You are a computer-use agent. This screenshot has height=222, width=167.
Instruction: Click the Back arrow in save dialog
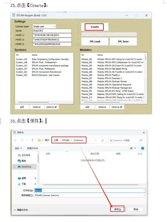15,140
